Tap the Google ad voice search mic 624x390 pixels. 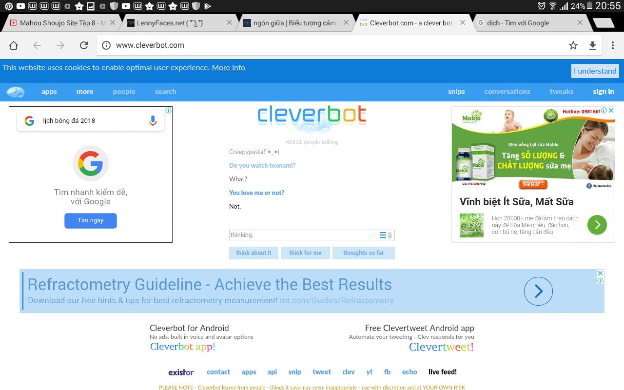tap(153, 121)
